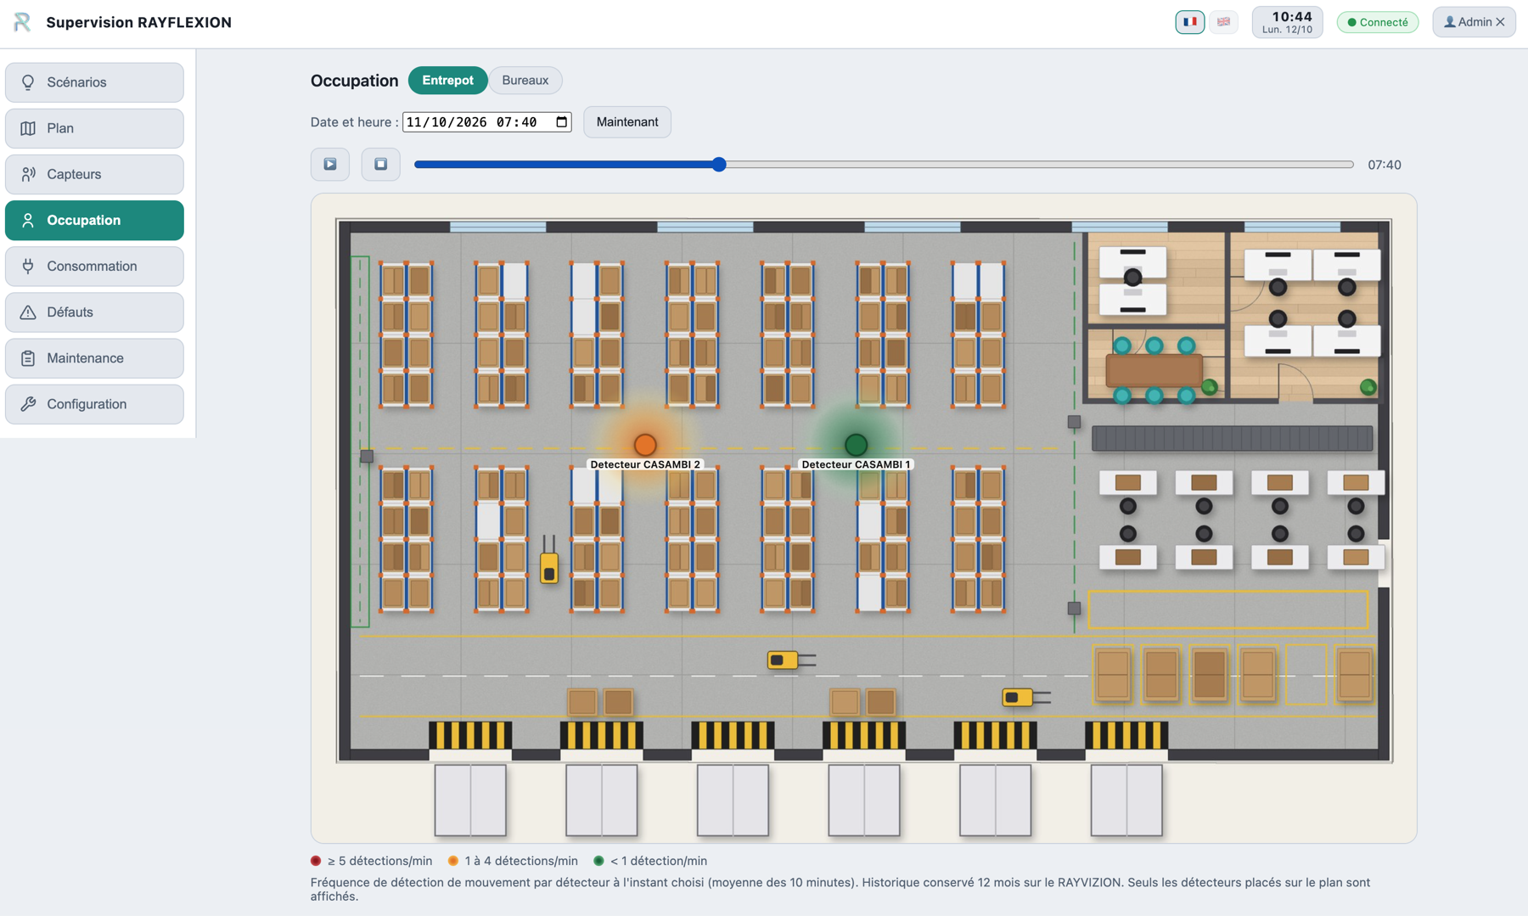Screen dimensions: 1528x916
Task: Click the RAYFLEXION logo icon
Action: (x=22, y=22)
